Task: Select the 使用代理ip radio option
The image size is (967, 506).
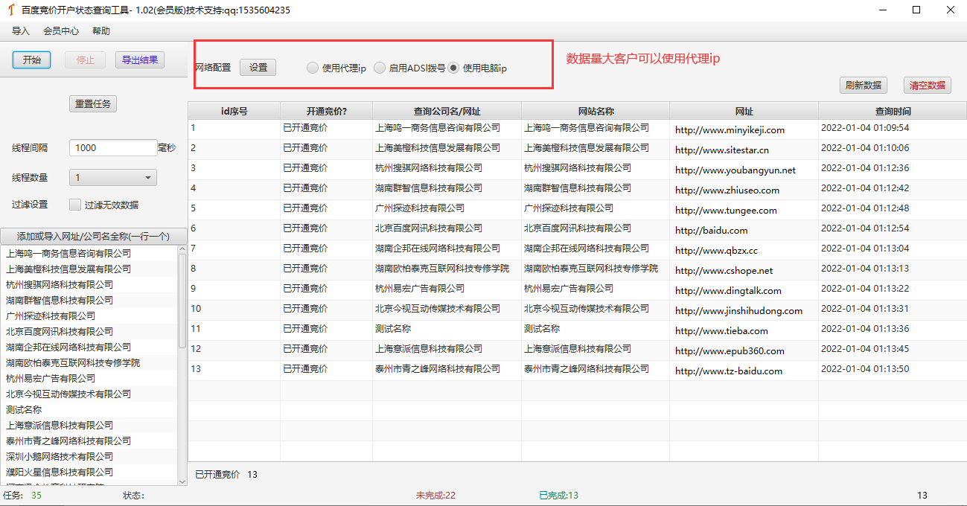Action: click(x=313, y=68)
